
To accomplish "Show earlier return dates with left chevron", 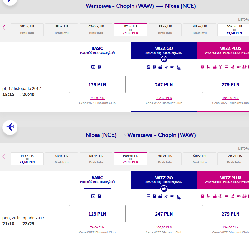I will click(x=4, y=157).
